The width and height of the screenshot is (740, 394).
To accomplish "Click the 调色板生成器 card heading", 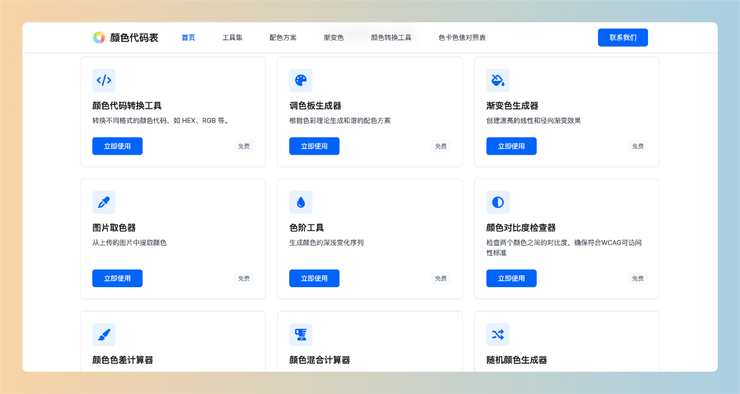I will (316, 106).
